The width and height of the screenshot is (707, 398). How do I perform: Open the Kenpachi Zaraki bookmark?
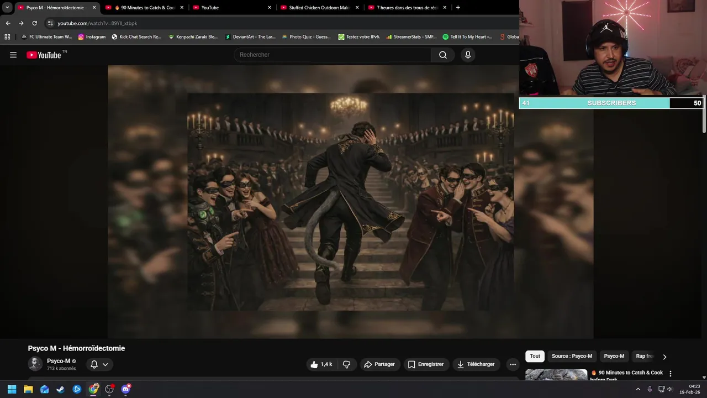(x=193, y=37)
